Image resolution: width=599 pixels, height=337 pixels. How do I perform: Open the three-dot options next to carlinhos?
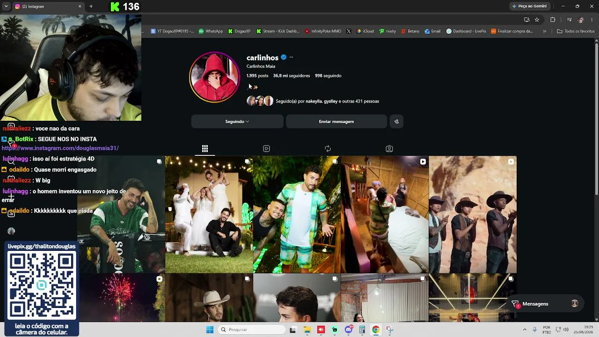(291, 58)
